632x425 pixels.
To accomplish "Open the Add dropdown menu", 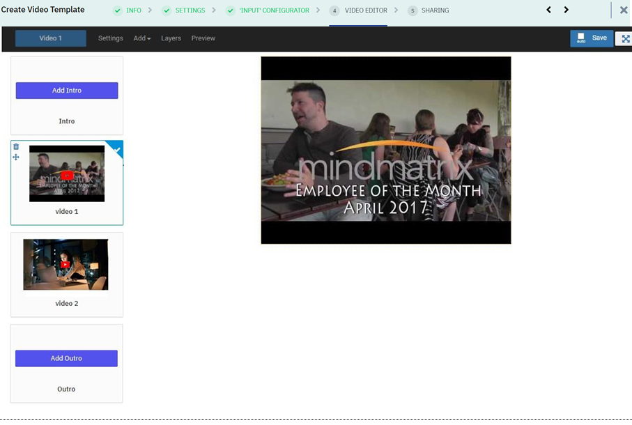I will pyautogui.click(x=142, y=38).
